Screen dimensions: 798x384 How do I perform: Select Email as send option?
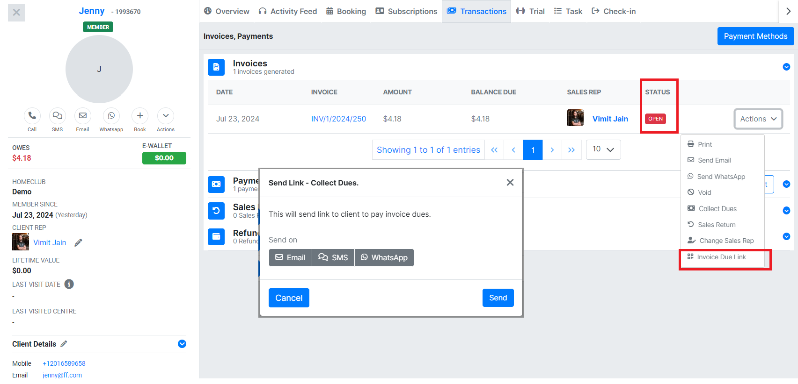pos(290,257)
